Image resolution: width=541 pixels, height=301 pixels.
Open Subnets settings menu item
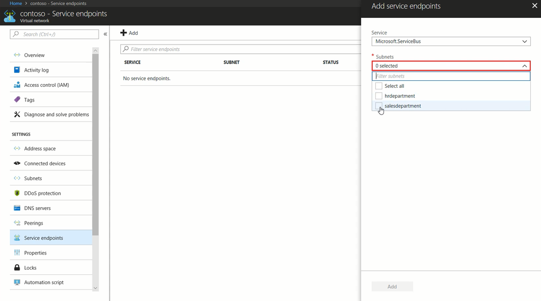51,178
